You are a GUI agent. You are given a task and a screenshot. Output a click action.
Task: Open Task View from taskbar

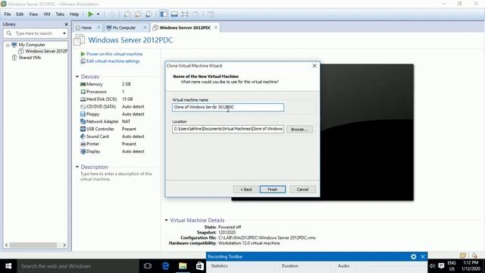tap(148, 266)
